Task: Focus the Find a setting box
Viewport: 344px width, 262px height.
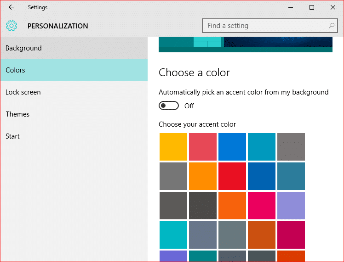Action: click(269, 26)
